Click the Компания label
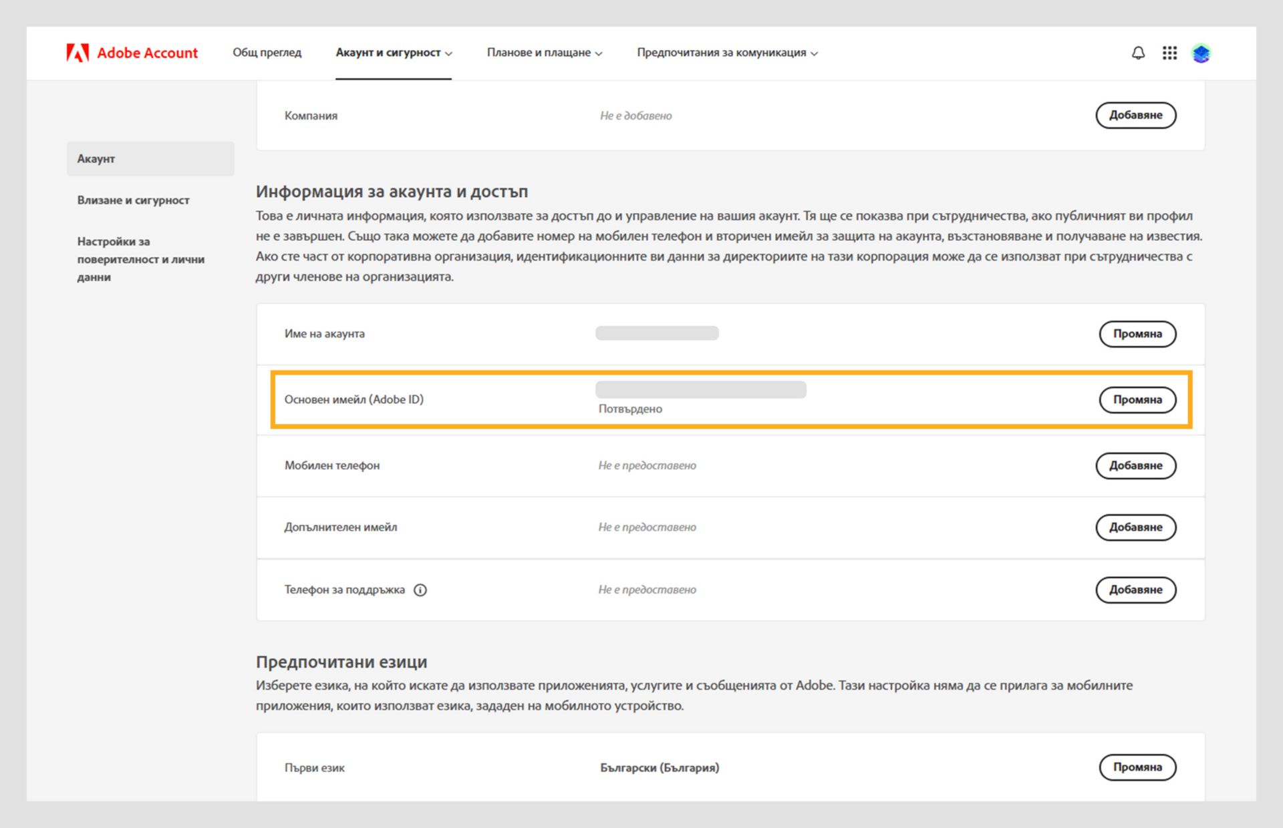This screenshot has height=828, width=1283. [311, 116]
